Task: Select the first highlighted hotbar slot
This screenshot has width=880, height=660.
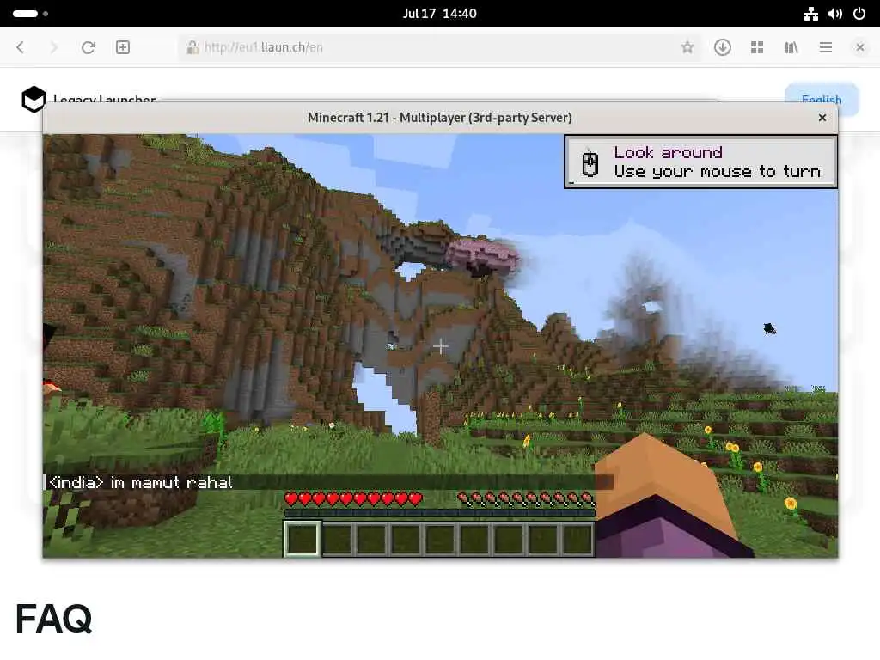Action: coord(302,539)
